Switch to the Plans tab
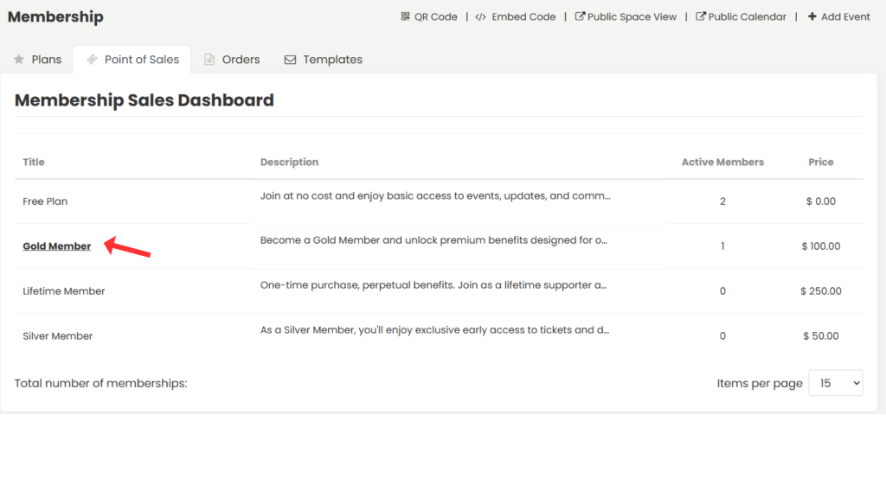This screenshot has height=498, width=886. 37,60
